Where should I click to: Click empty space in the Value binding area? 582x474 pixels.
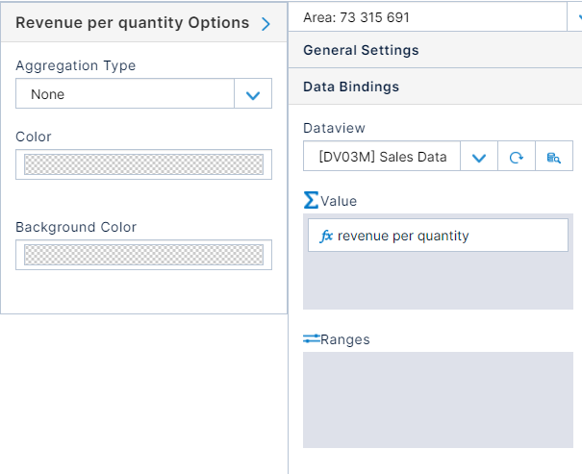coord(438,282)
